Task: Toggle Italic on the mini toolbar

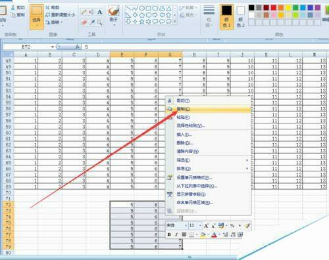Action: click(176, 234)
